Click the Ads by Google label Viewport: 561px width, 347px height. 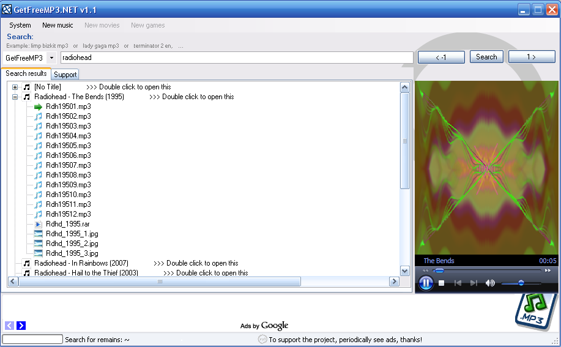point(264,326)
